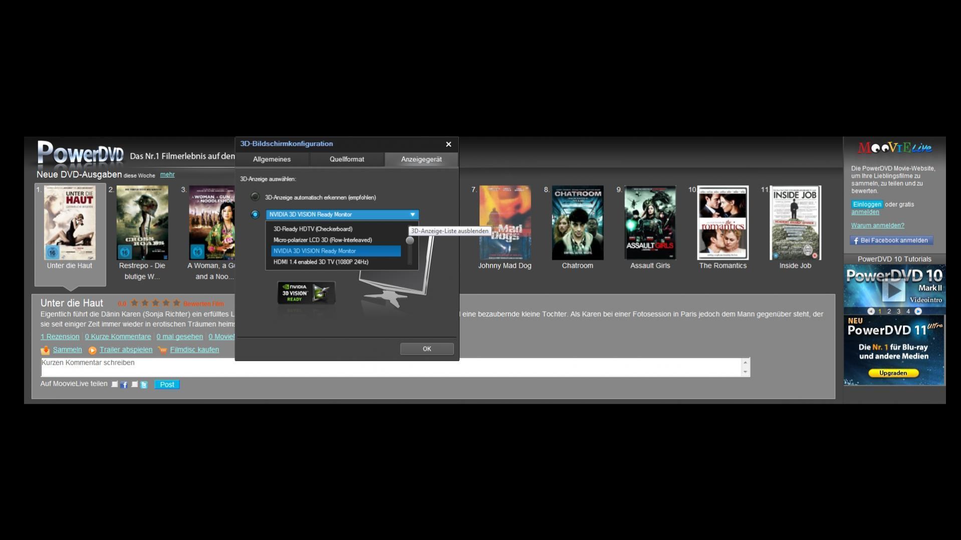The width and height of the screenshot is (961, 540).
Task: Rate the film with the first star
Action: 134,303
